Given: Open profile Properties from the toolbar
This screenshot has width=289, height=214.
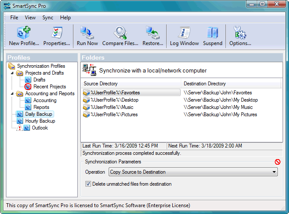Looking at the screenshot, I should coord(57,33).
